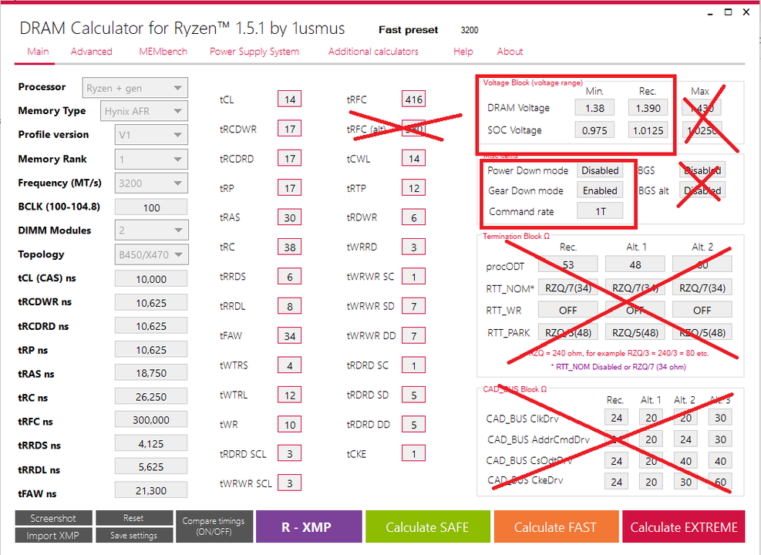Image resolution: width=761 pixels, height=555 pixels.
Task: Select the tCWL timing value 14
Action: tap(414, 158)
